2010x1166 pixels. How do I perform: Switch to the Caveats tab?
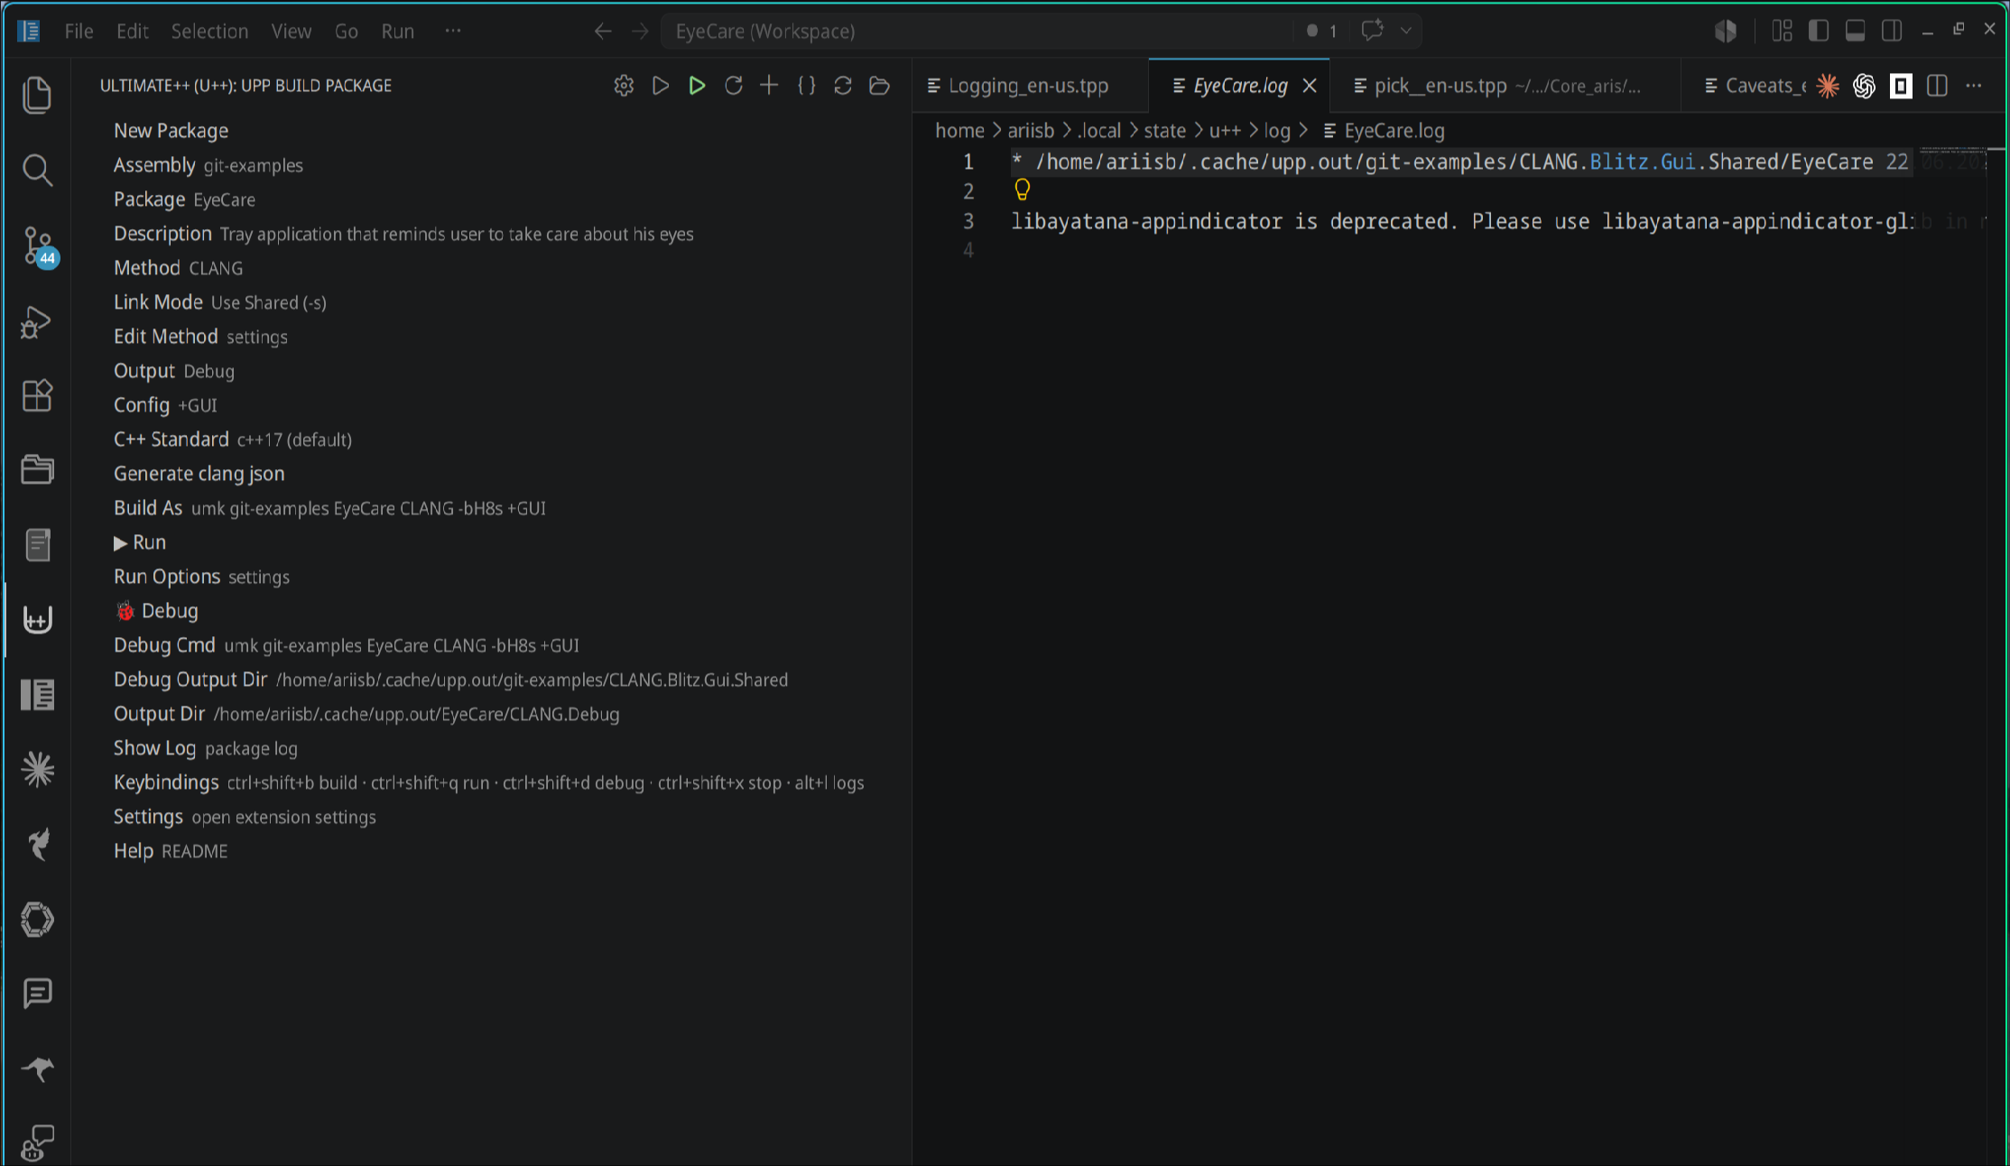click(x=1755, y=86)
